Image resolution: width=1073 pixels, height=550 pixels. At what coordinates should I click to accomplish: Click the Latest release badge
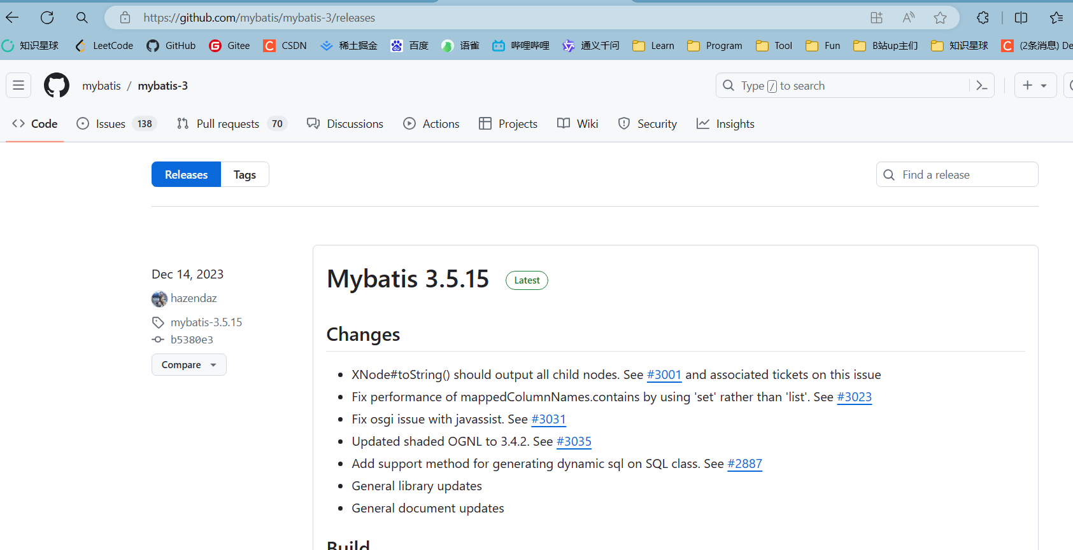tap(527, 280)
